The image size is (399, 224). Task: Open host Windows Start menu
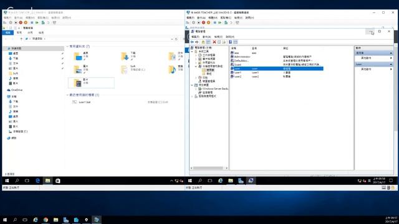pos(5,220)
